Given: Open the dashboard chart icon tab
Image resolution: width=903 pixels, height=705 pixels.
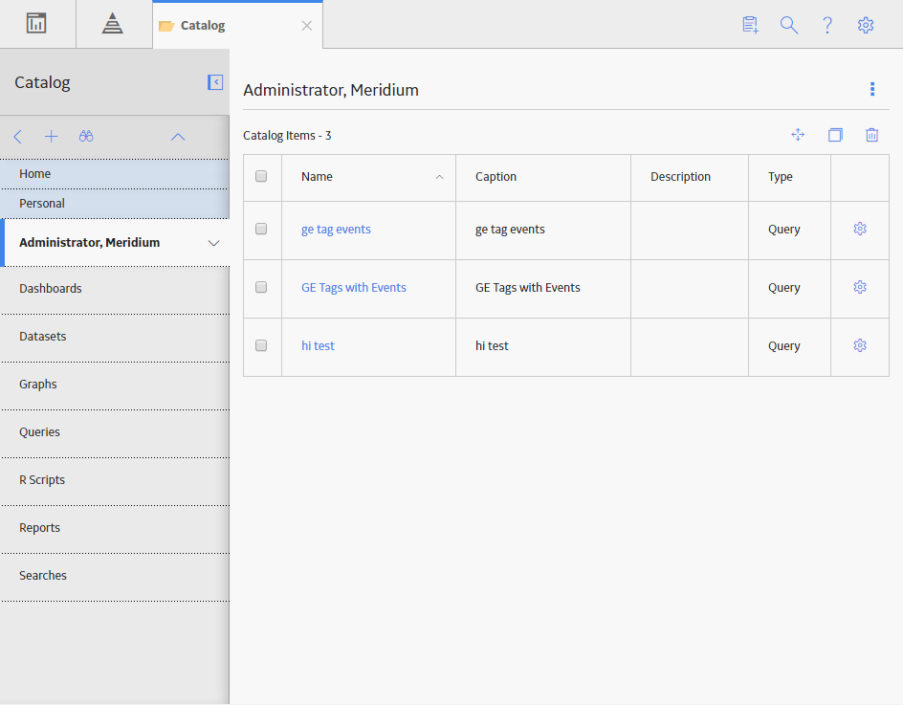Looking at the screenshot, I should [x=36, y=24].
